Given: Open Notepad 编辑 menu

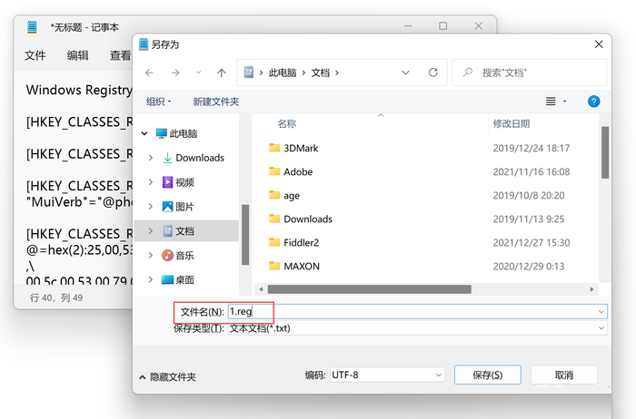Looking at the screenshot, I should [x=77, y=55].
